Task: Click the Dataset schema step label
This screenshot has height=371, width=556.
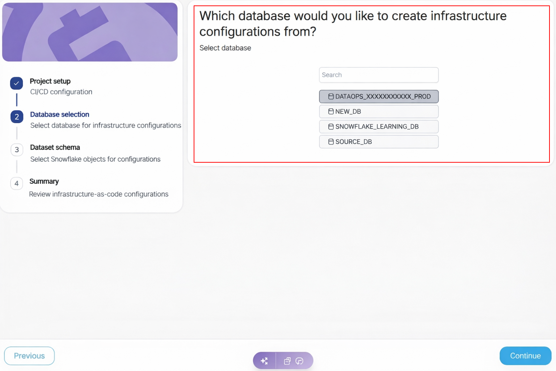Action: coord(55,147)
